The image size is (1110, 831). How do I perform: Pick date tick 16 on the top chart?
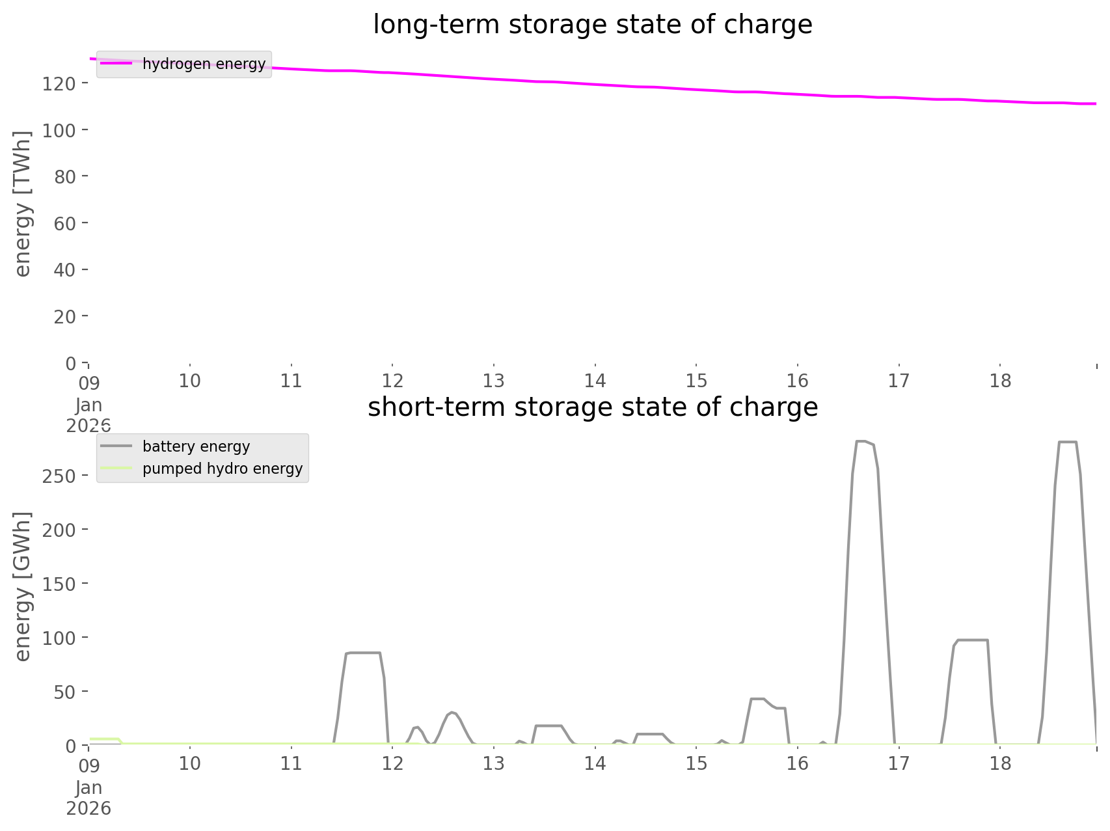coord(797,381)
